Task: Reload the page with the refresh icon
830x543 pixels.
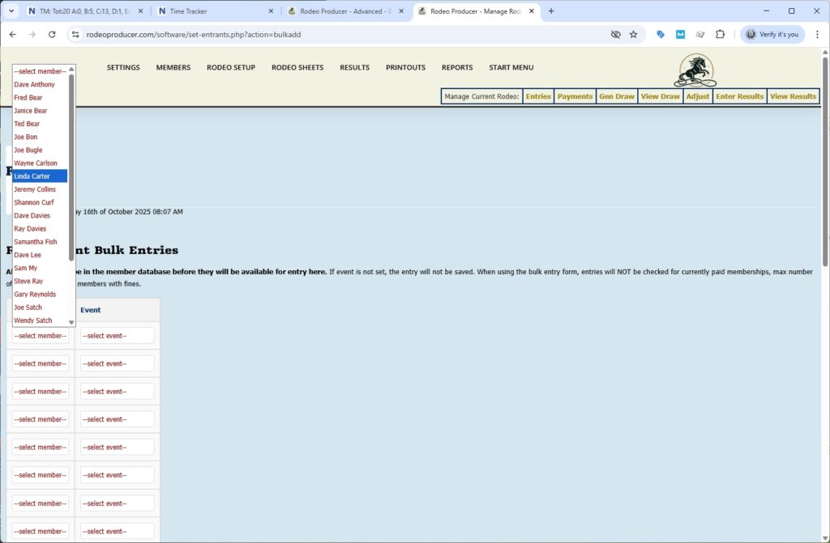Action: pyautogui.click(x=51, y=34)
